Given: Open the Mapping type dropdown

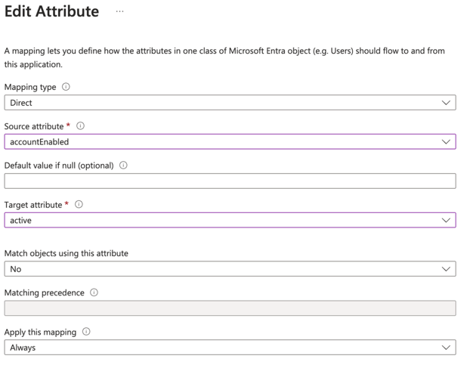Looking at the screenshot, I should 230,103.
